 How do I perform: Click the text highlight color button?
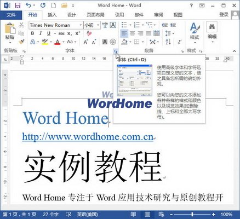(44, 42)
